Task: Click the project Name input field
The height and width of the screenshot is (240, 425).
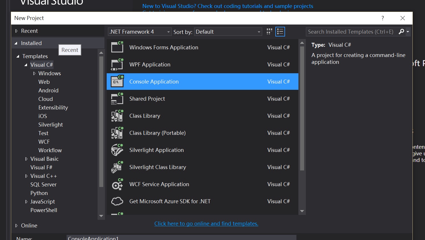Action: [181, 238]
